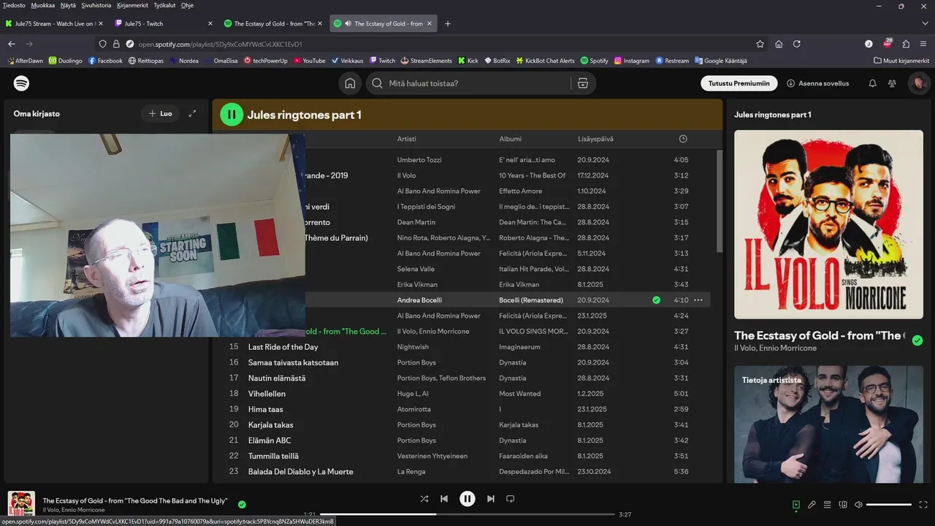Open the user profile avatar menu
This screenshot has width=935, height=526.
[x=918, y=83]
